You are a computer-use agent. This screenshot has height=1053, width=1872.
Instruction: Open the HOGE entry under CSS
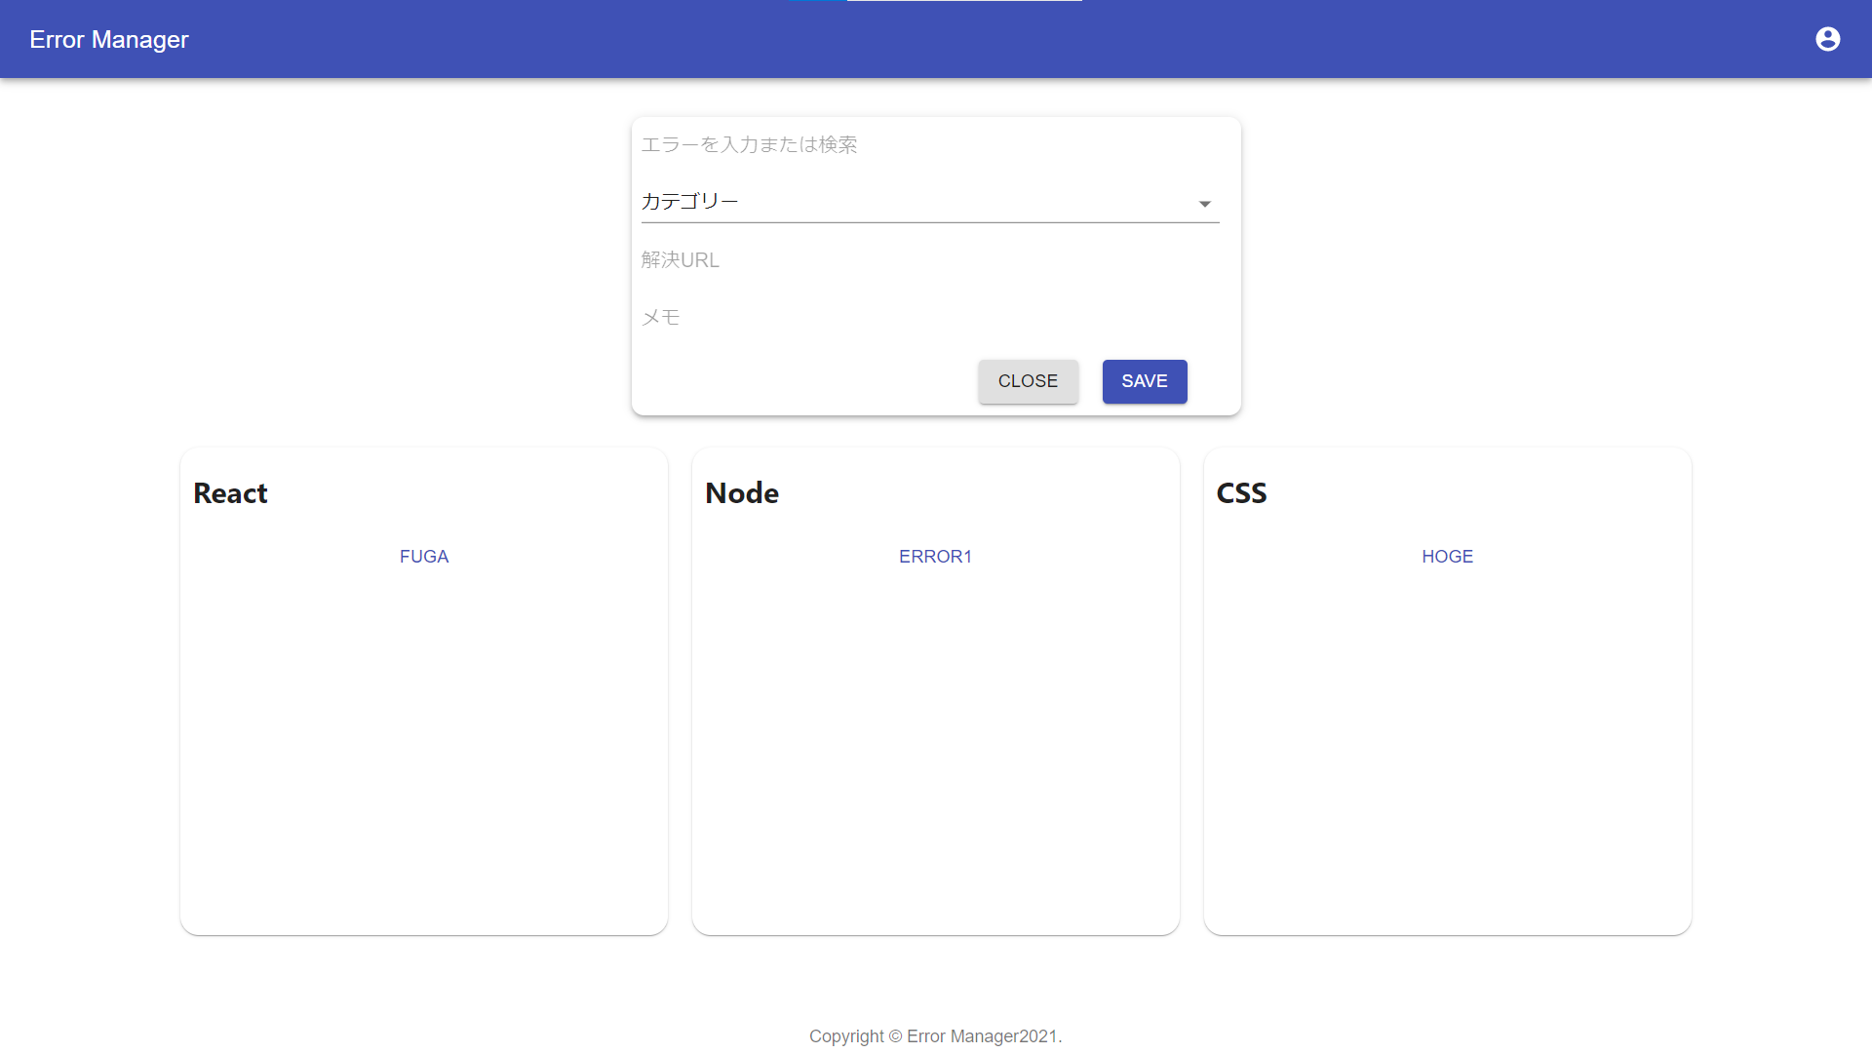pos(1447,557)
